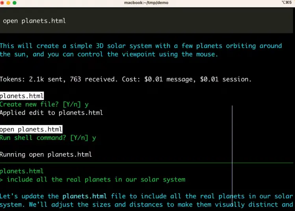The height and width of the screenshot is (211, 295).
Task: Click the 'Running open planets.html' output line
Action: pyautogui.click(x=46, y=154)
